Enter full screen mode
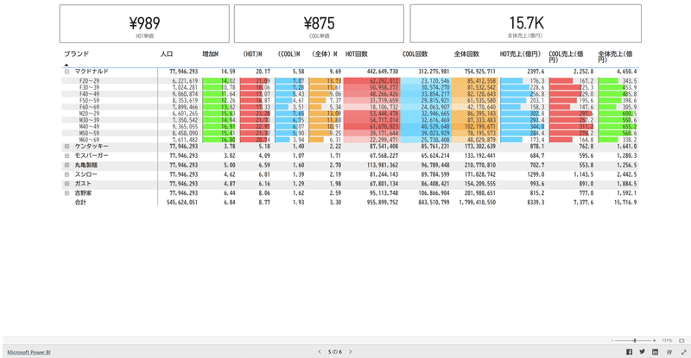The width and height of the screenshot is (691, 358). click(x=684, y=352)
